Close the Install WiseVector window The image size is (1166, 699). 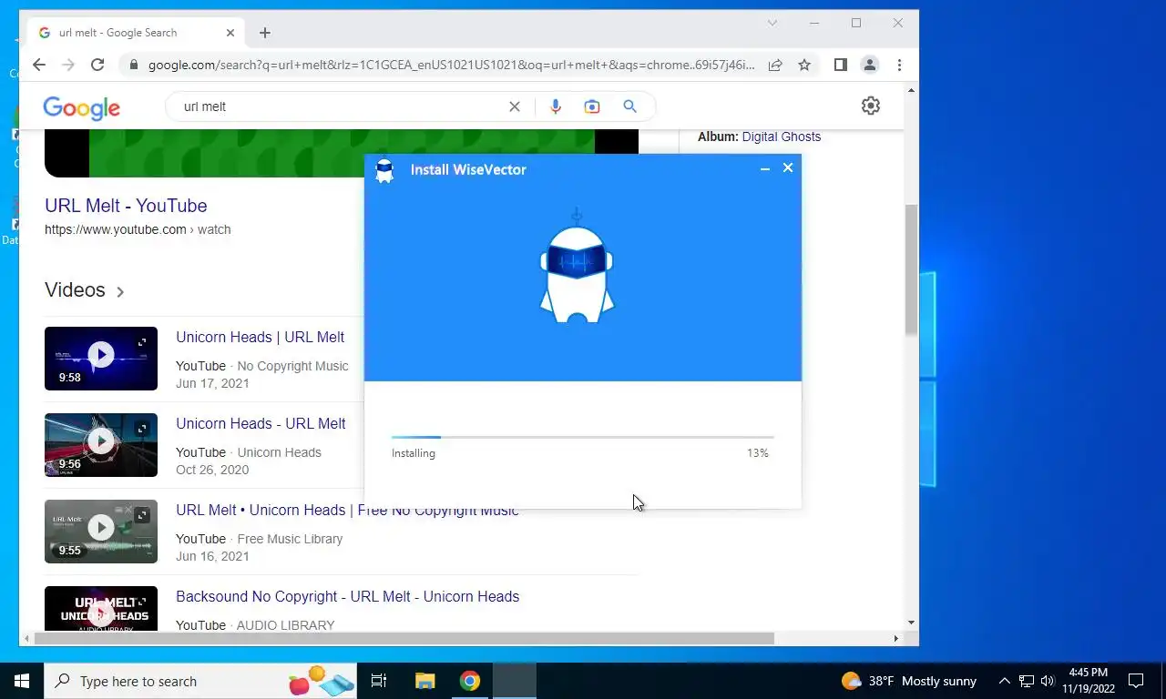click(x=788, y=167)
